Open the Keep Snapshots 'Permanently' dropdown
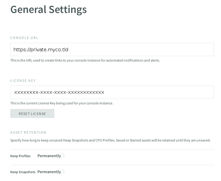 tap(49, 172)
